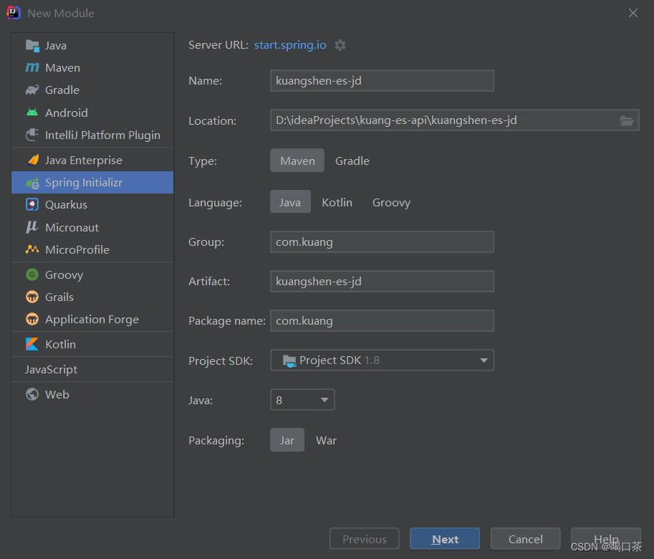Browse location with folder icon

pyautogui.click(x=627, y=120)
